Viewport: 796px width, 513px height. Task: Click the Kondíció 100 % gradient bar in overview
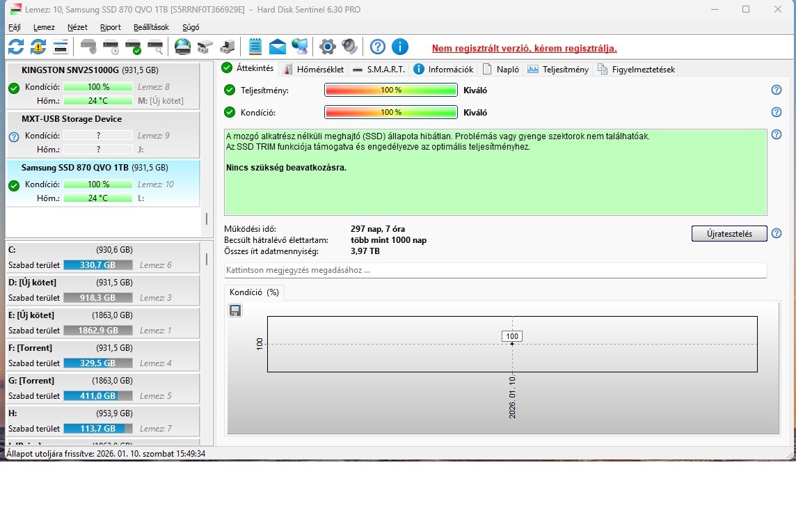(391, 112)
